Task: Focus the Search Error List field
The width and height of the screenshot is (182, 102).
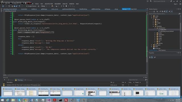Action: 136,80
